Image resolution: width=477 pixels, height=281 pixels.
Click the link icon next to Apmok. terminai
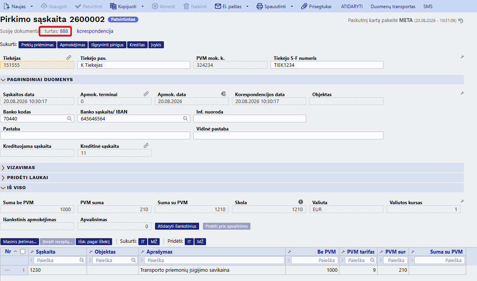tap(146, 93)
